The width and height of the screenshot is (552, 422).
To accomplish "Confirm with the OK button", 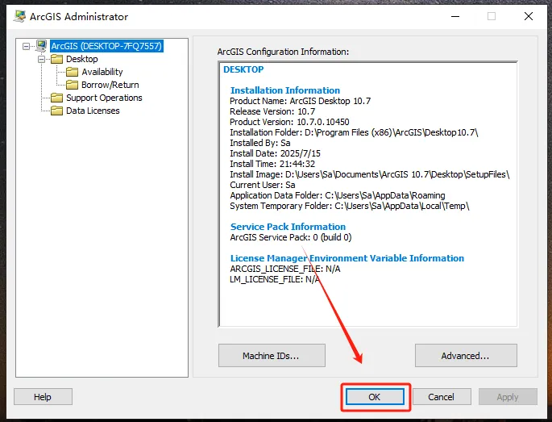I will tap(375, 397).
